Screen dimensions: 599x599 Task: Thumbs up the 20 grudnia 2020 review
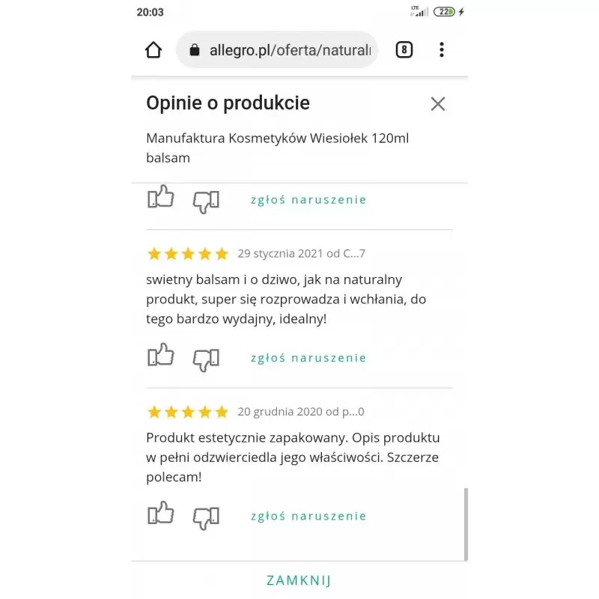pos(160,514)
